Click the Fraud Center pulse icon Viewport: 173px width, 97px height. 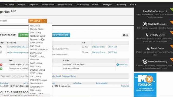(x=148, y=48)
